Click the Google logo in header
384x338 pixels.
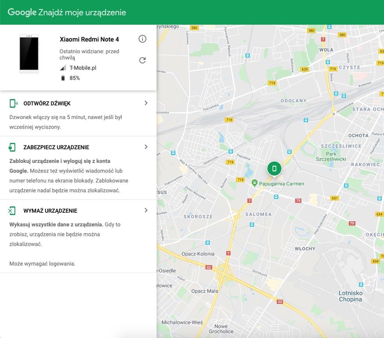coord(22,12)
